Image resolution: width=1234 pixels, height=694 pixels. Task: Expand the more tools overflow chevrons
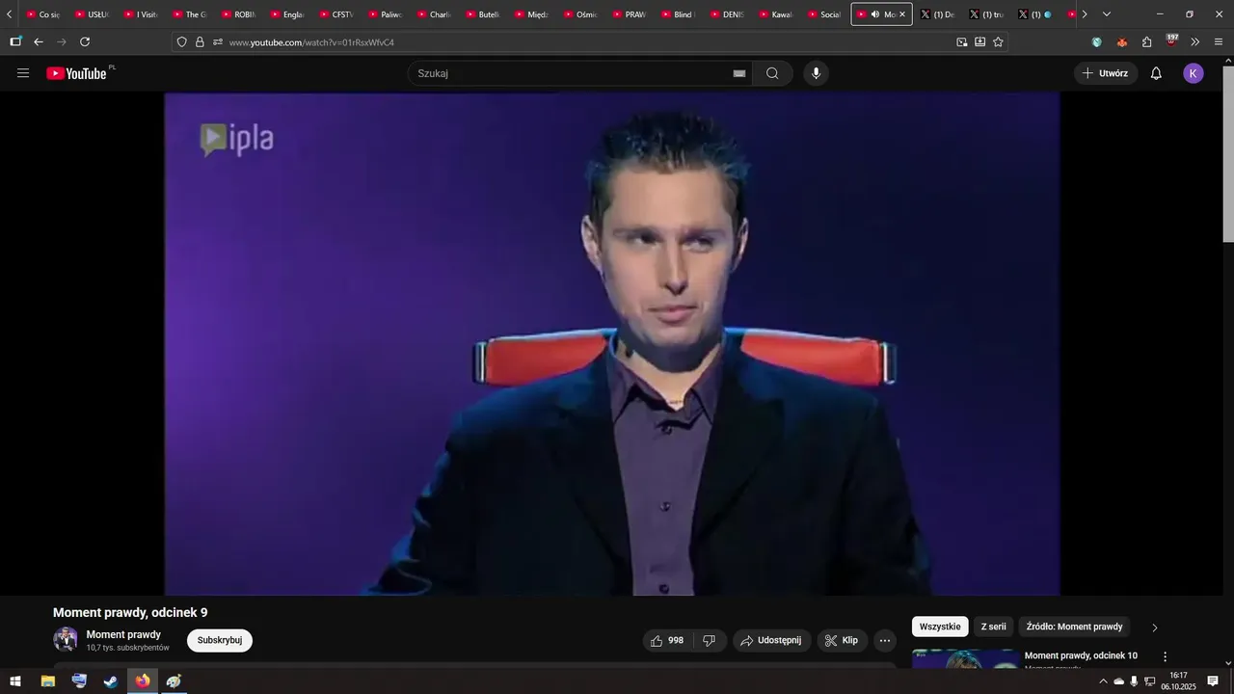pos(1195,41)
